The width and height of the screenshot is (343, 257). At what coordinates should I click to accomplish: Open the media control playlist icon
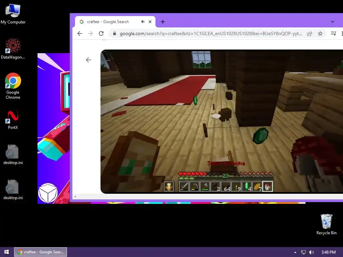click(x=333, y=33)
